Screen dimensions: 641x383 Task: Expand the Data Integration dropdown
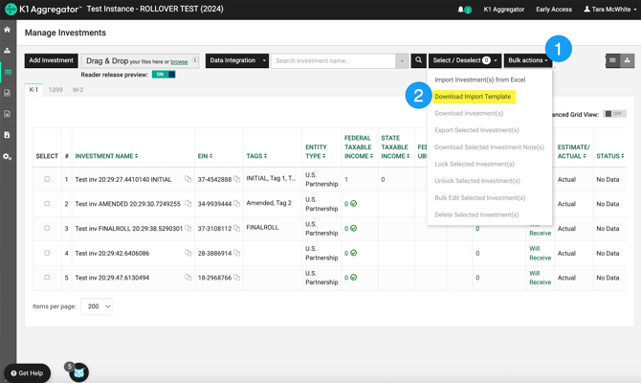(x=236, y=60)
